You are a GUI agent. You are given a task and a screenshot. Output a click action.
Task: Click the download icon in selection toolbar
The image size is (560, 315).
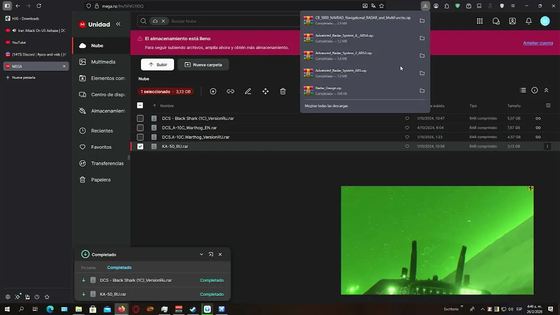click(213, 91)
